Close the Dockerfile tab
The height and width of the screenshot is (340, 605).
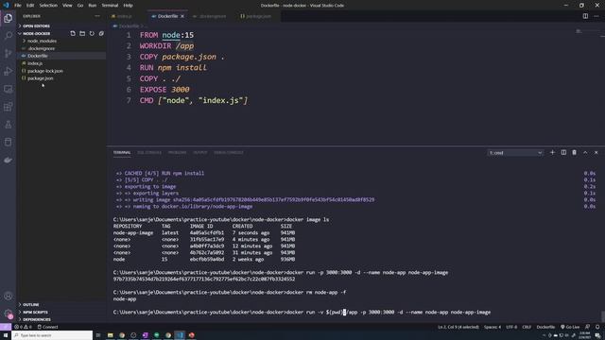pyautogui.click(x=182, y=16)
